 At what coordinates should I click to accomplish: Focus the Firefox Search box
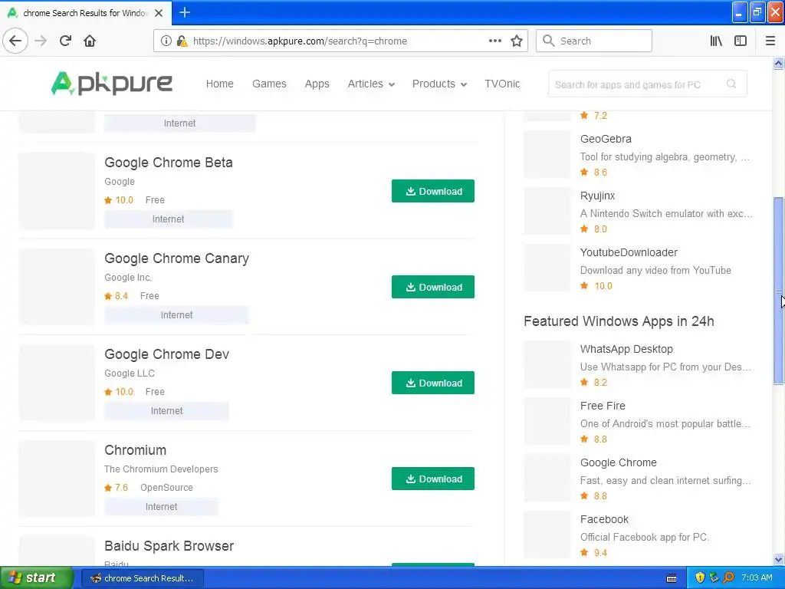(x=594, y=41)
